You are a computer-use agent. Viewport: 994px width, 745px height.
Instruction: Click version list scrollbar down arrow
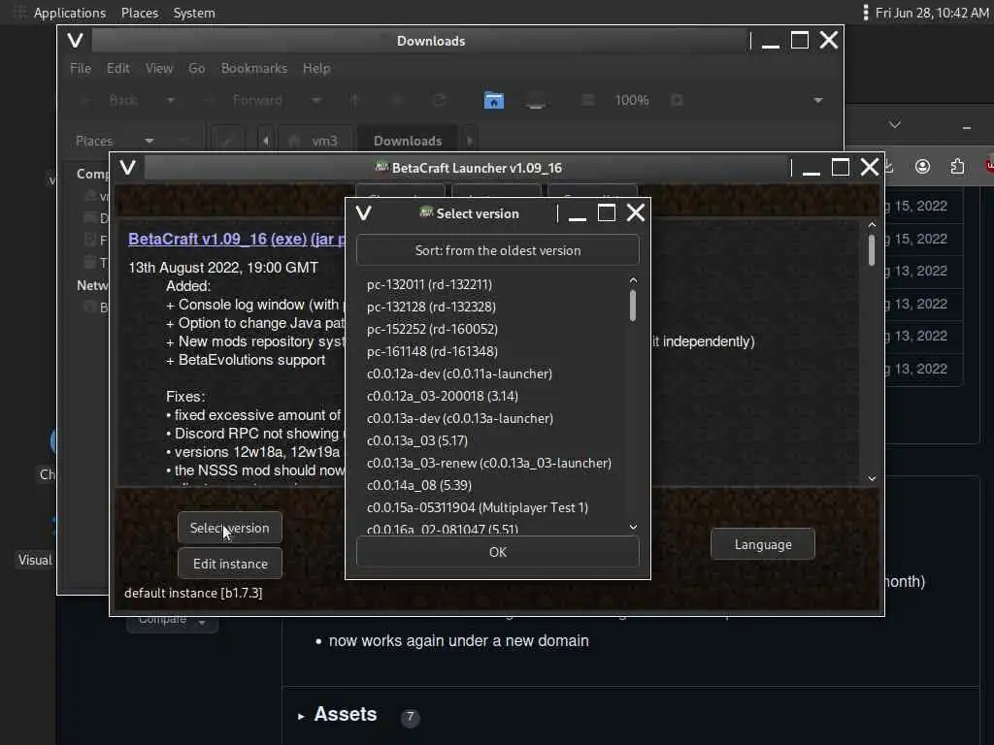633,527
